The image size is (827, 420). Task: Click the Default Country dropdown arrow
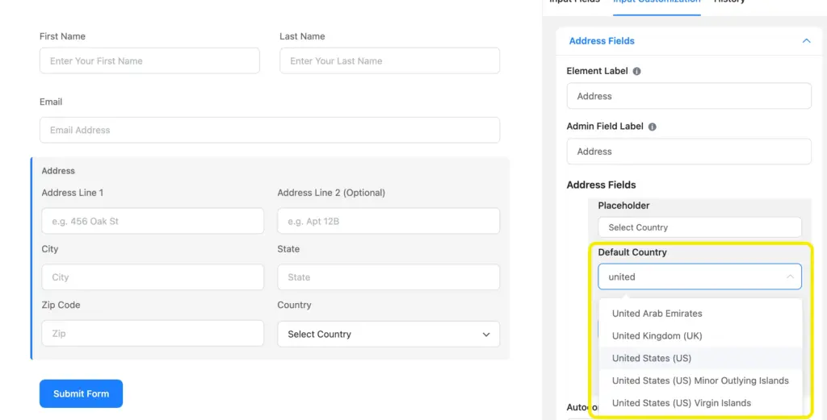click(x=789, y=277)
